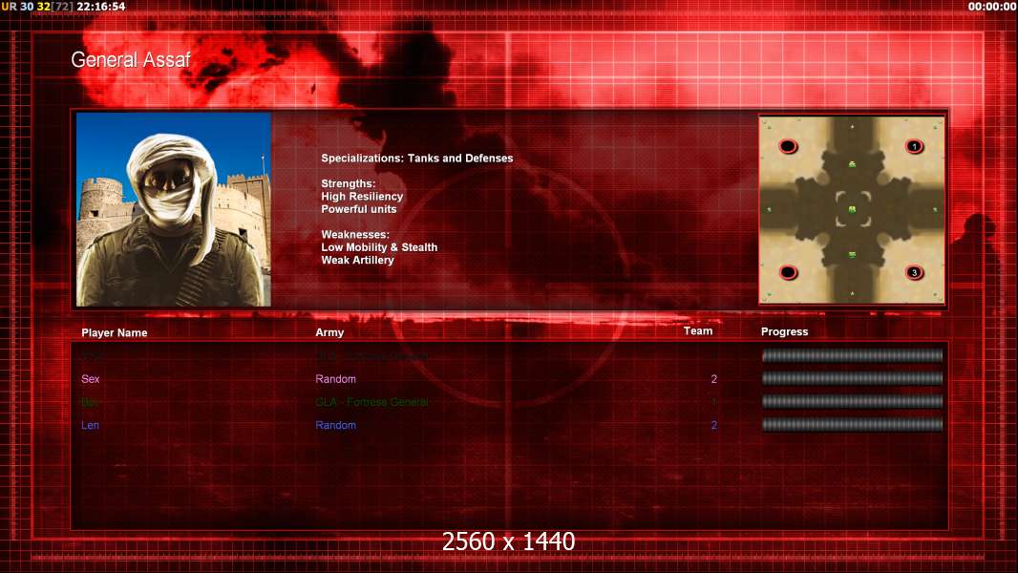Click Random army for player Len
Viewport: 1018px width, 573px height.
335,425
